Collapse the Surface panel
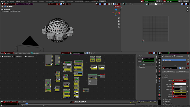Viewport: 190px width, 107px height. coord(165,78)
